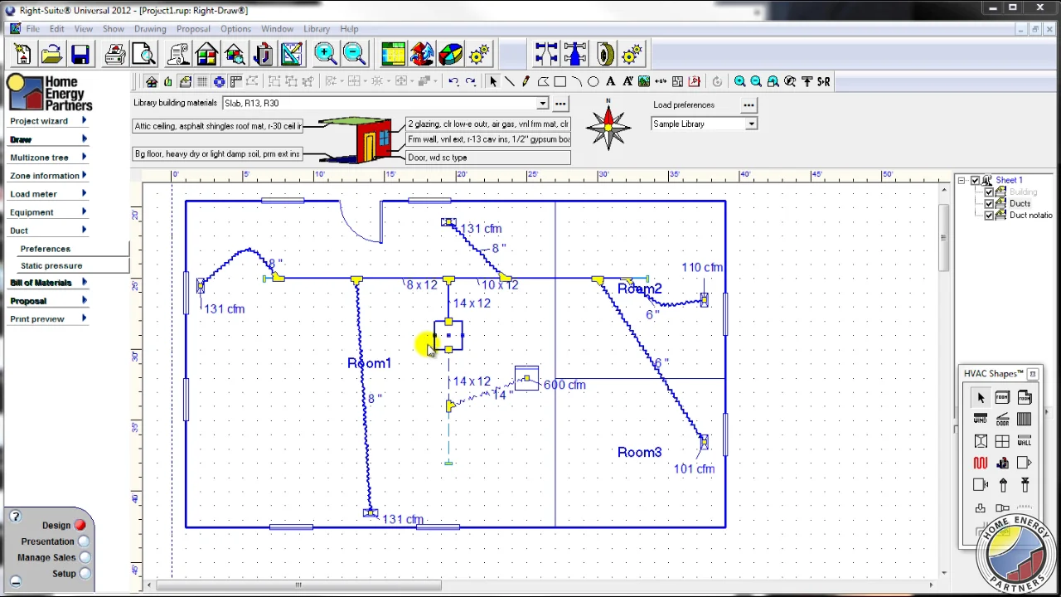1061x597 pixels.
Task: Toggle the Sheet 1 checkbox
Action: point(975,180)
